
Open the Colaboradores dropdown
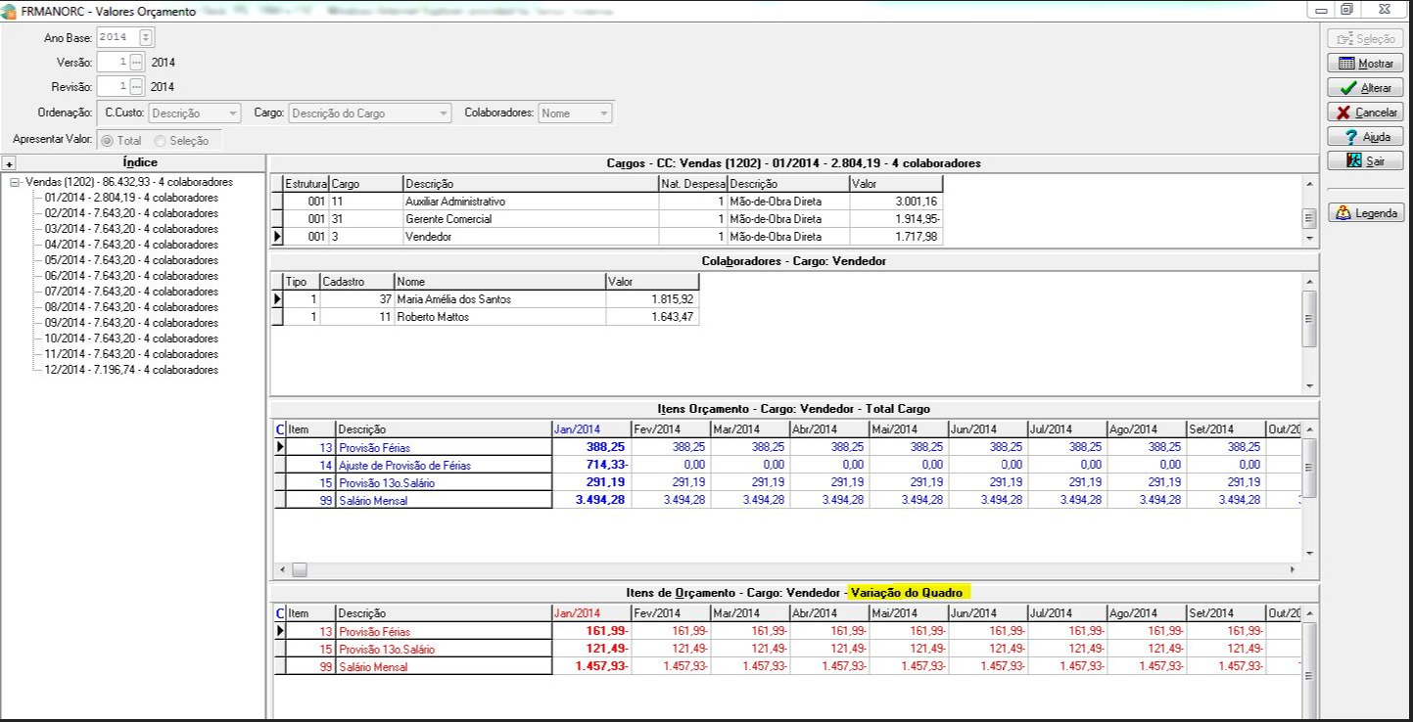[x=604, y=113]
